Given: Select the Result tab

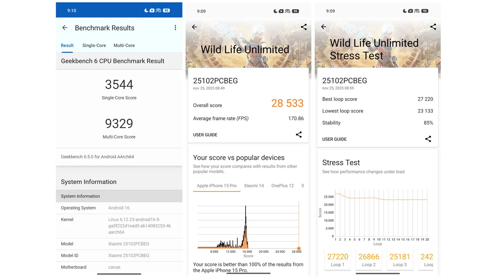Looking at the screenshot, I should tap(67, 45).
